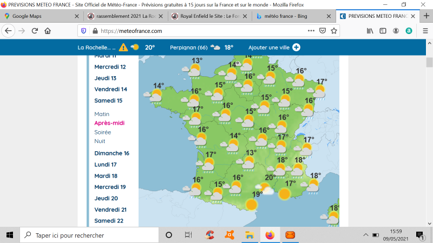
Task: Switch to the météo france - Bing tab
Action: coord(293,16)
